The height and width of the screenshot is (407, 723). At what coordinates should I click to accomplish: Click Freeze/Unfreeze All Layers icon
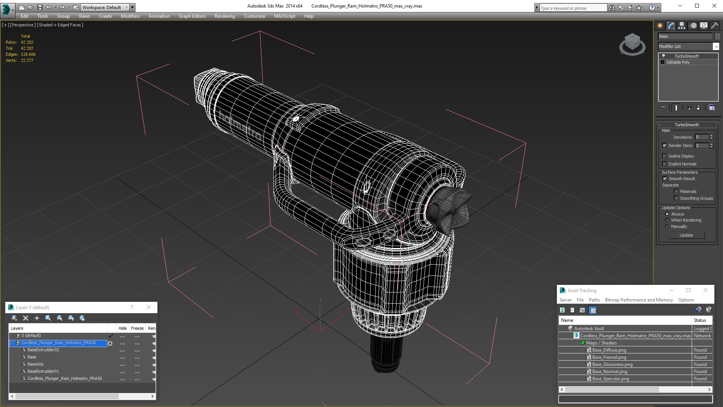click(x=82, y=318)
